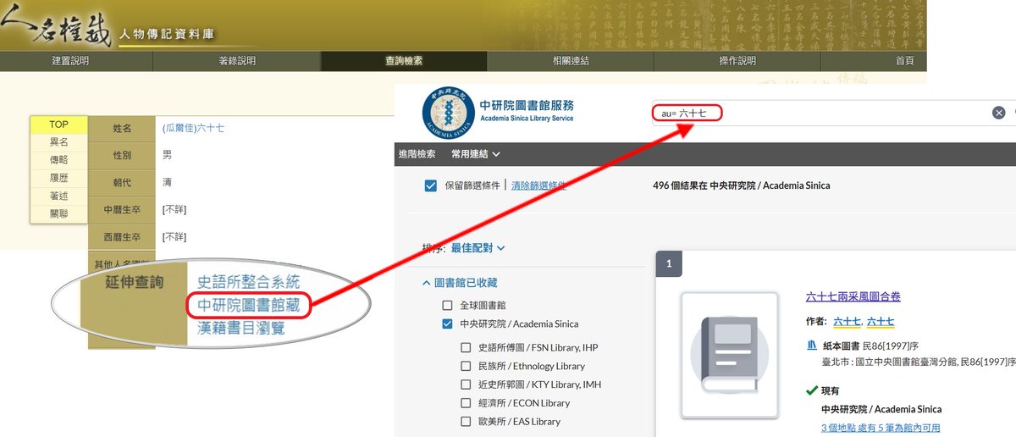Open the Academia Sinica Library Service logo

498,112
